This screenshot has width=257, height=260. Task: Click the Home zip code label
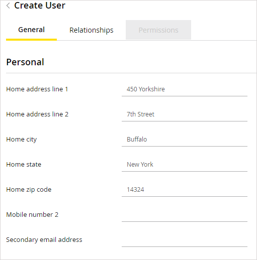pyautogui.click(x=29, y=190)
